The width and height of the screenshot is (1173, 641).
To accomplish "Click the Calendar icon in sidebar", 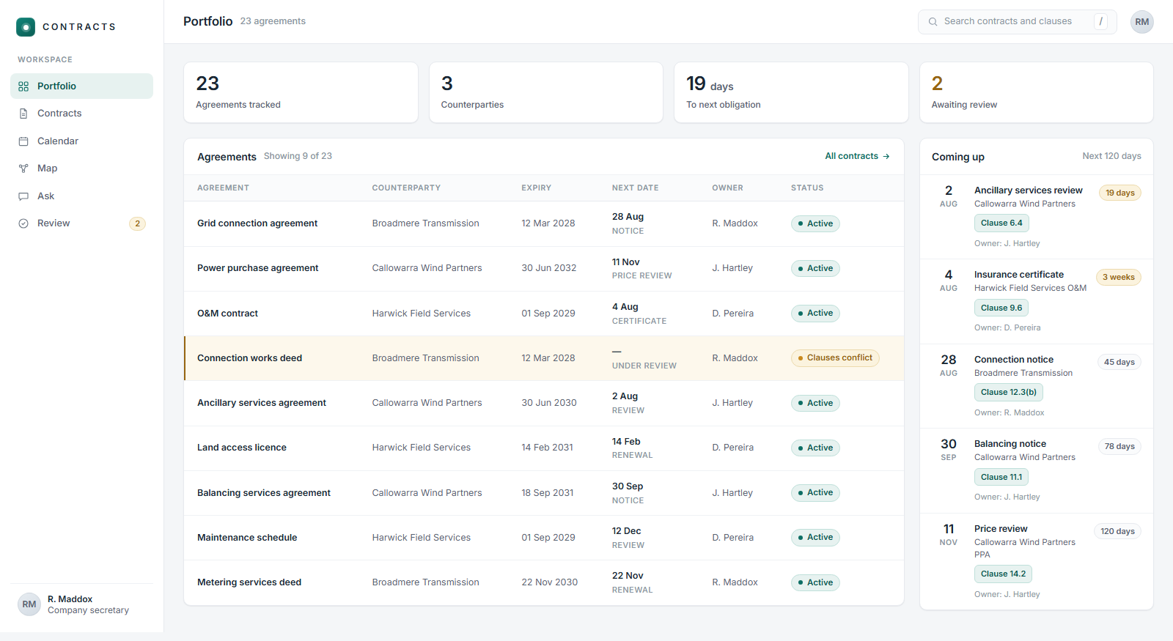I will coord(23,141).
